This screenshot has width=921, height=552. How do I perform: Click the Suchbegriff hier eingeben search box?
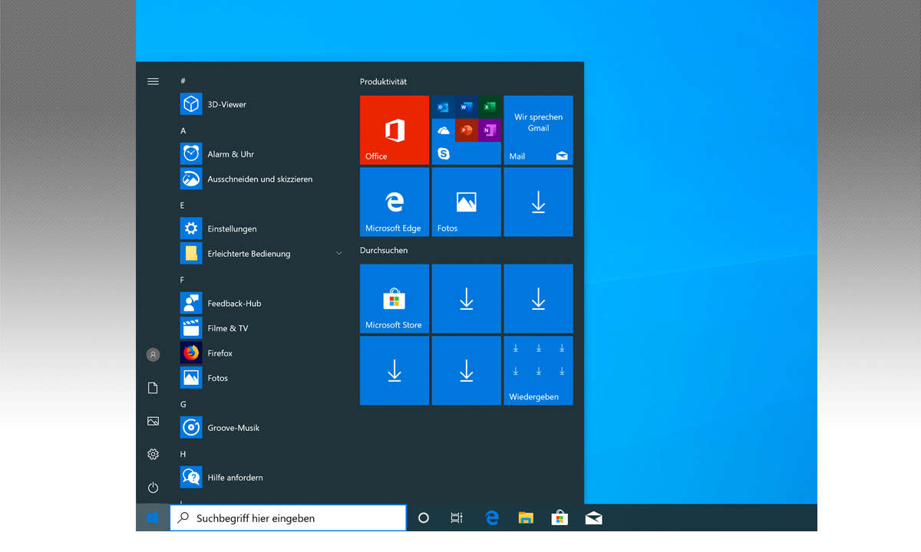click(288, 518)
